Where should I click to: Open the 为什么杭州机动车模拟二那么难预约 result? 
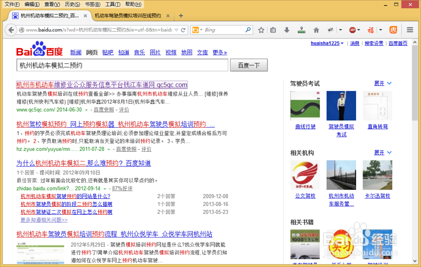84,163
